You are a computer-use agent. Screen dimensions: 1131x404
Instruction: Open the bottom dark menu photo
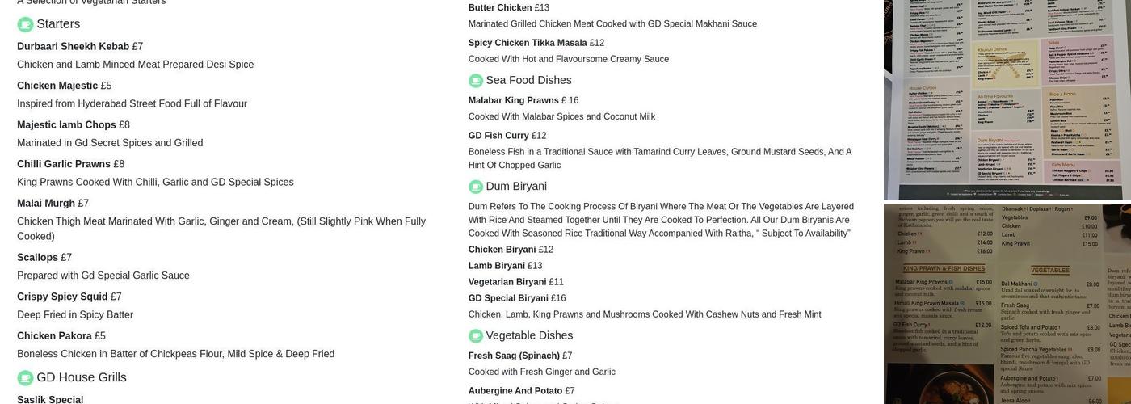pos(1007,304)
